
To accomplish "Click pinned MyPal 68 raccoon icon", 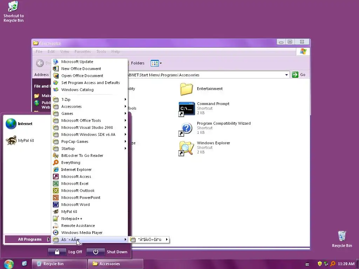I will (x=11, y=140).
